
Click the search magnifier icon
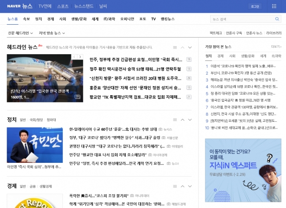(277, 19)
